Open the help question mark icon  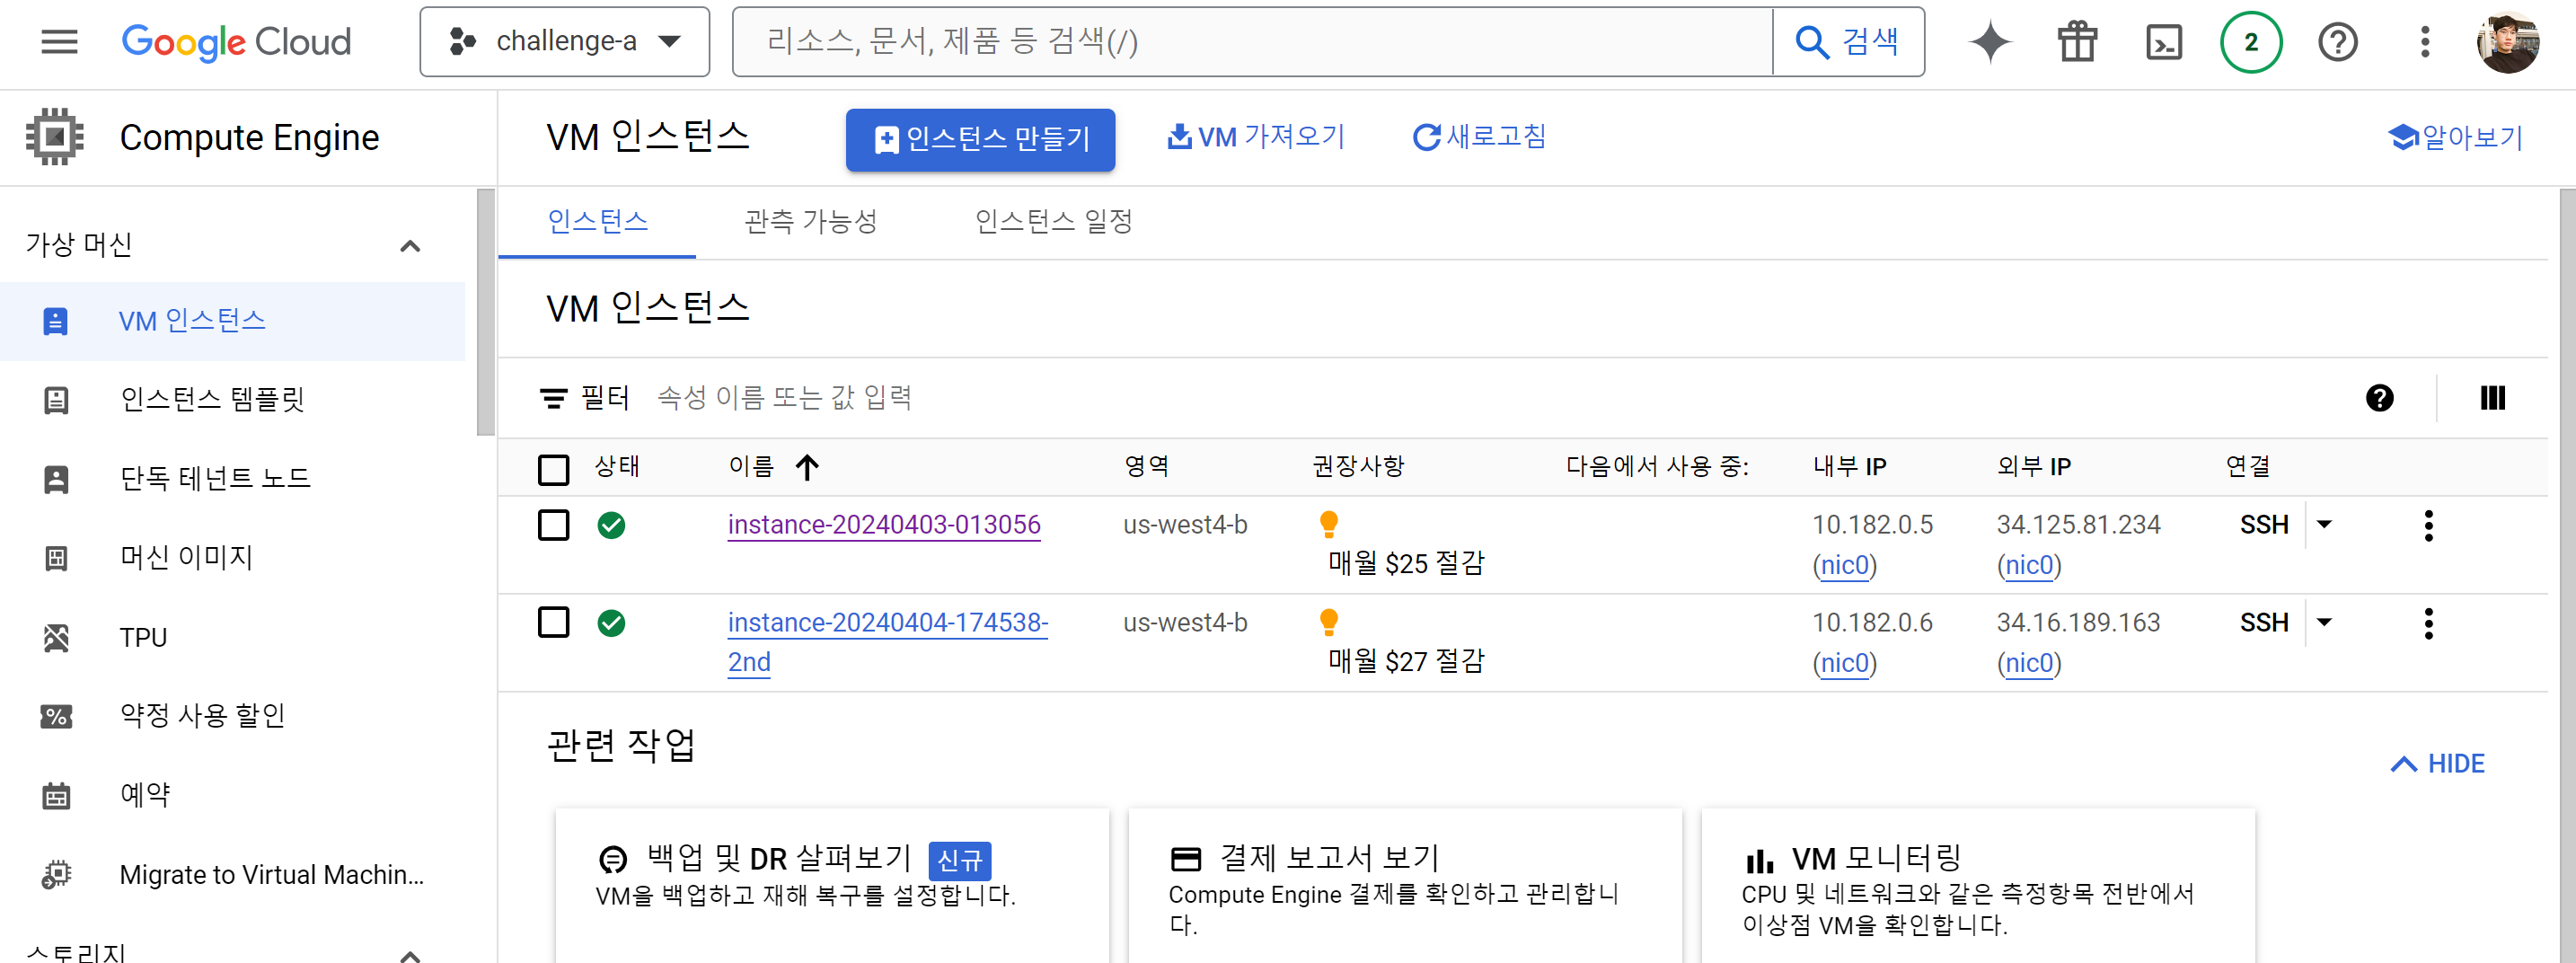[x=2337, y=42]
